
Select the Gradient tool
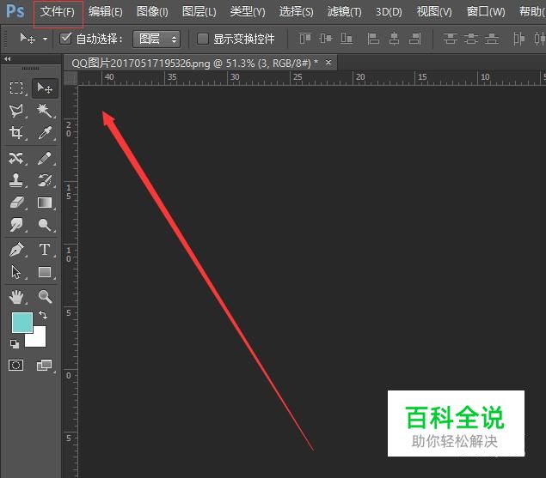[x=45, y=203]
